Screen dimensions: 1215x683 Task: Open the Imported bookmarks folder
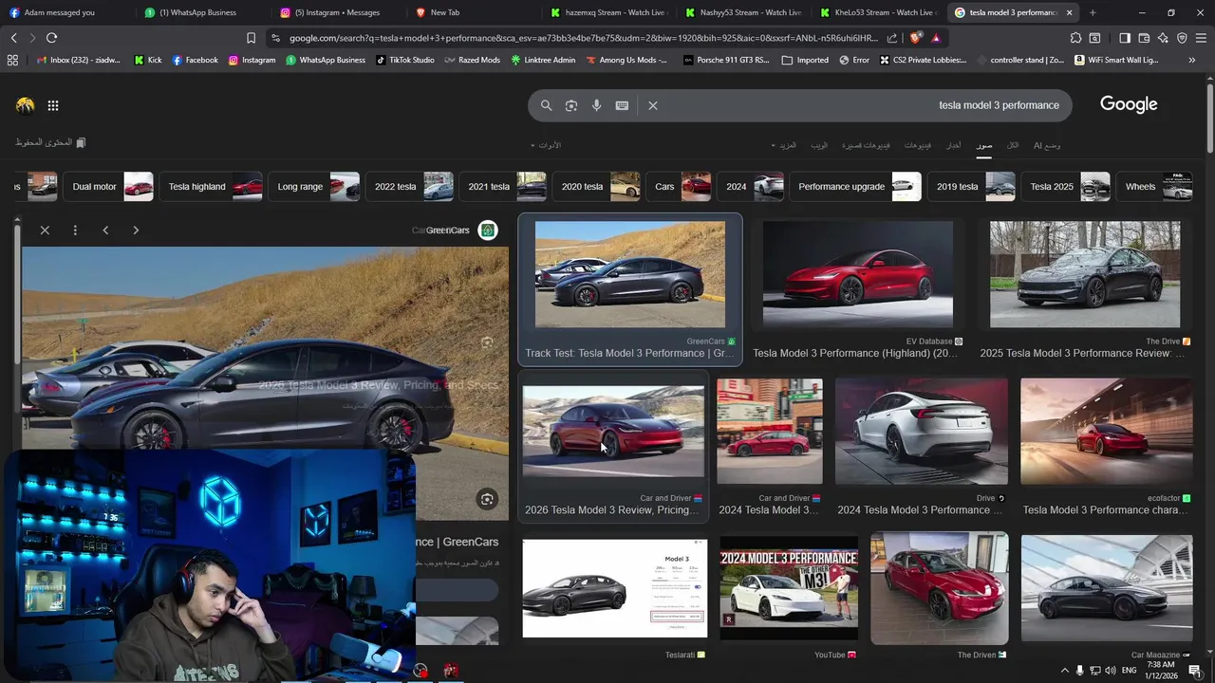coord(805,60)
